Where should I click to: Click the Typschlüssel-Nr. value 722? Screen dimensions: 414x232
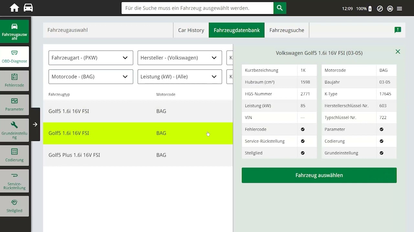tap(383, 118)
